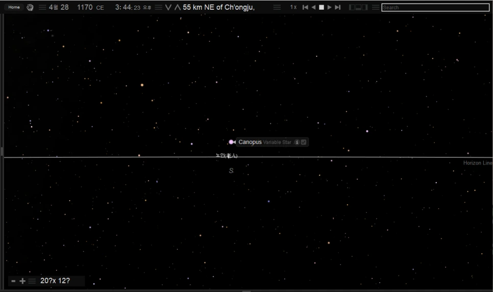Click the month field 4월
The height and width of the screenshot is (292, 493).
point(54,7)
